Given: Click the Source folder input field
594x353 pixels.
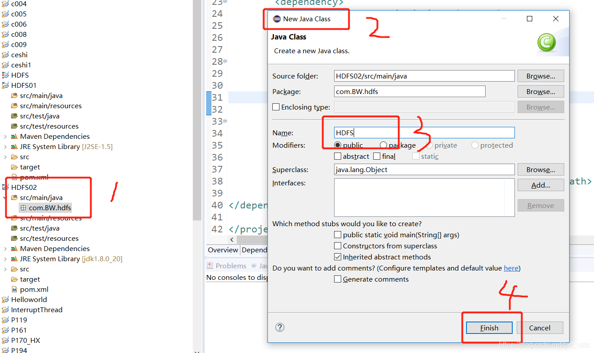Looking at the screenshot, I should (424, 76).
